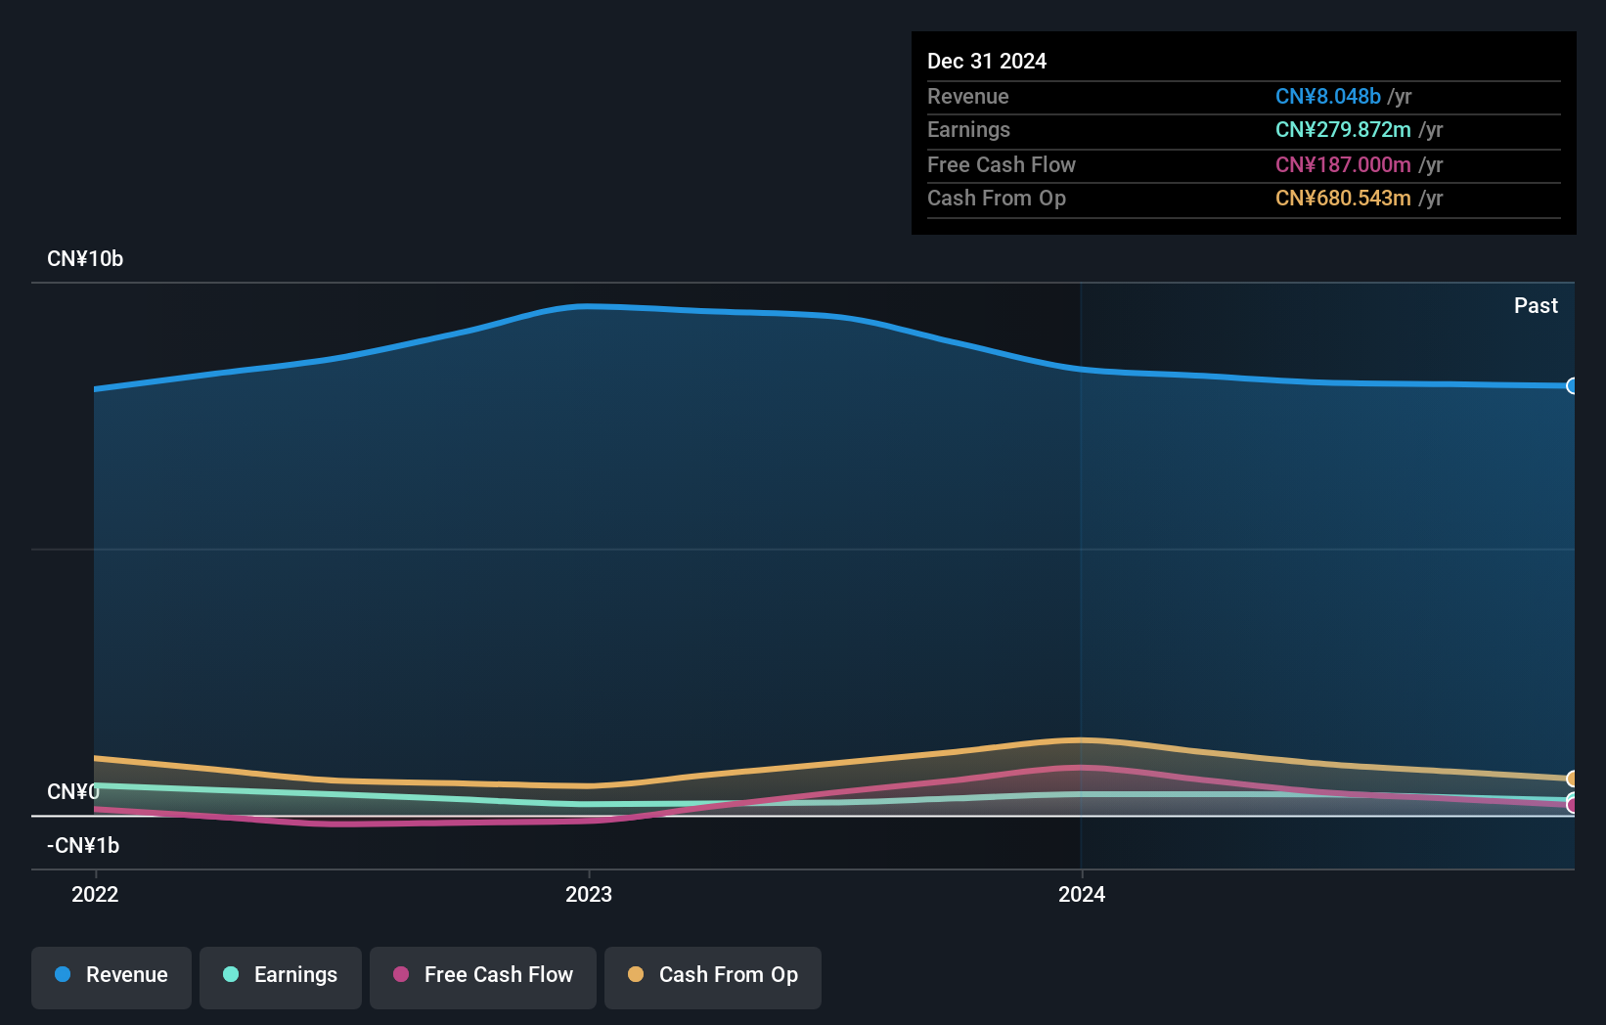Select the Free Cash Flow endpoint marker on the pink line
Screen dimensions: 1606x1025
coord(1573,805)
